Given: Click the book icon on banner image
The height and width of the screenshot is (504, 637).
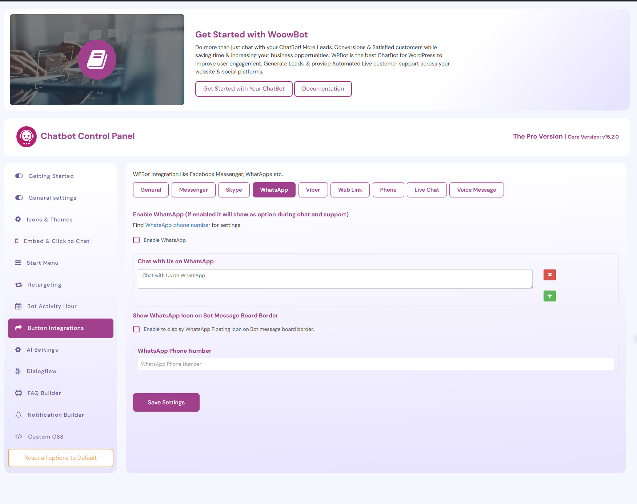Looking at the screenshot, I should pos(97,60).
